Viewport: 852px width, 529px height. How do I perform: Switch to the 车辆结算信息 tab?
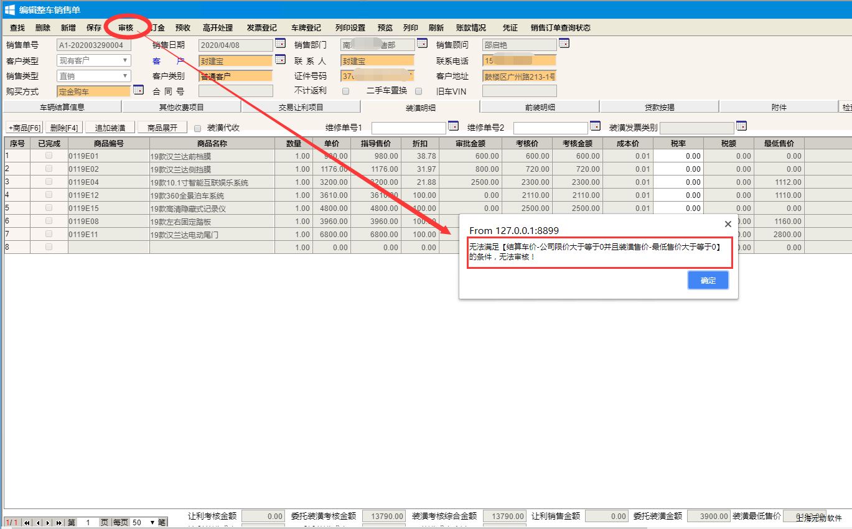pyautogui.click(x=62, y=107)
